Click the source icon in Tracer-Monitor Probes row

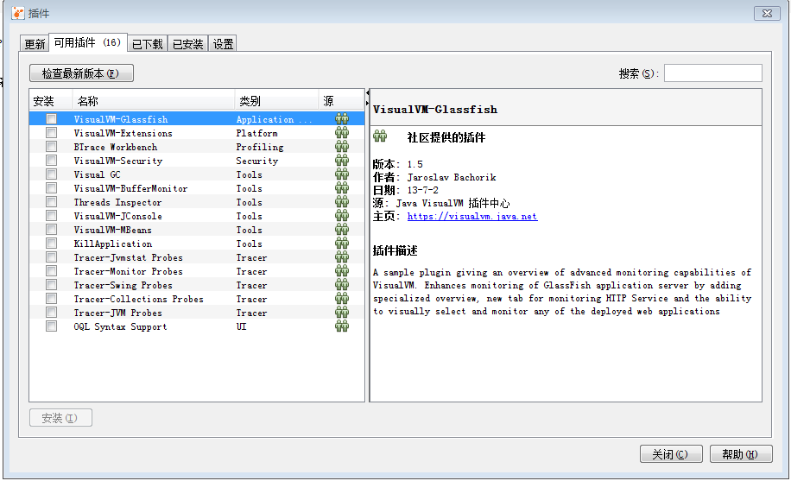pyautogui.click(x=342, y=271)
